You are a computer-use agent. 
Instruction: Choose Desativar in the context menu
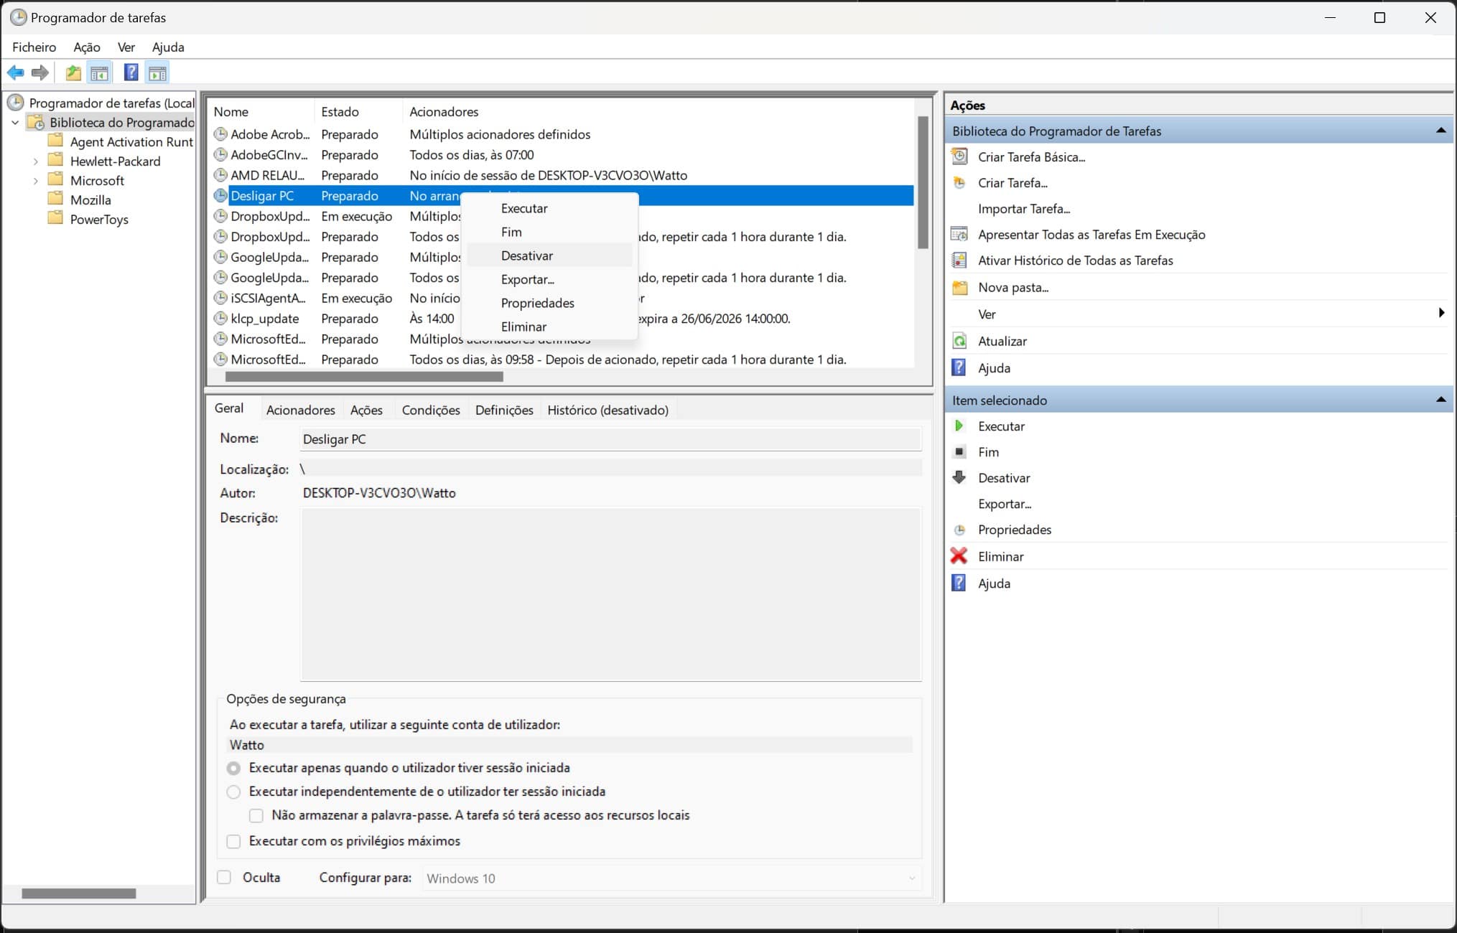pyautogui.click(x=527, y=255)
